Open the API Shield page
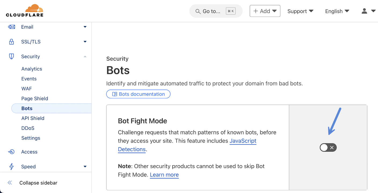This screenshot has height=193, width=378. (33, 118)
